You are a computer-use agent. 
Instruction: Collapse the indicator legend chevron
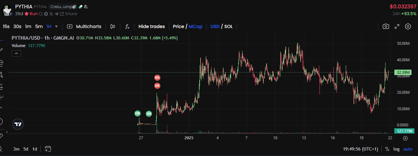click(x=17, y=53)
